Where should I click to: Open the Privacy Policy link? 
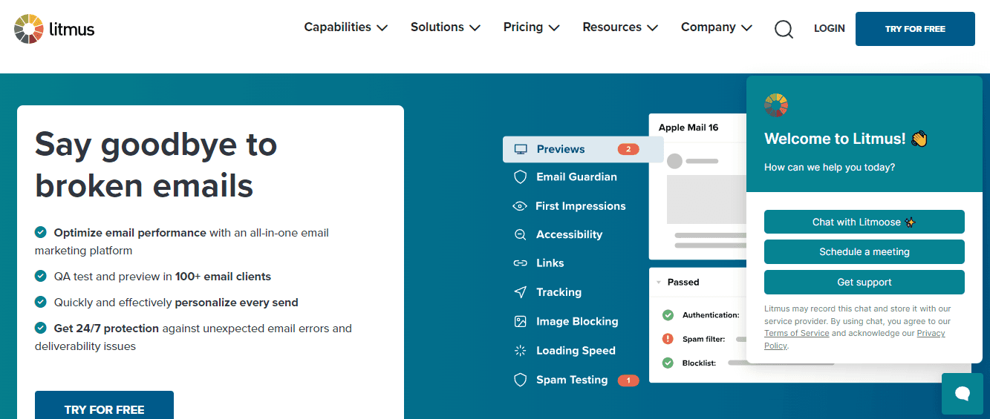(x=930, y=334)
